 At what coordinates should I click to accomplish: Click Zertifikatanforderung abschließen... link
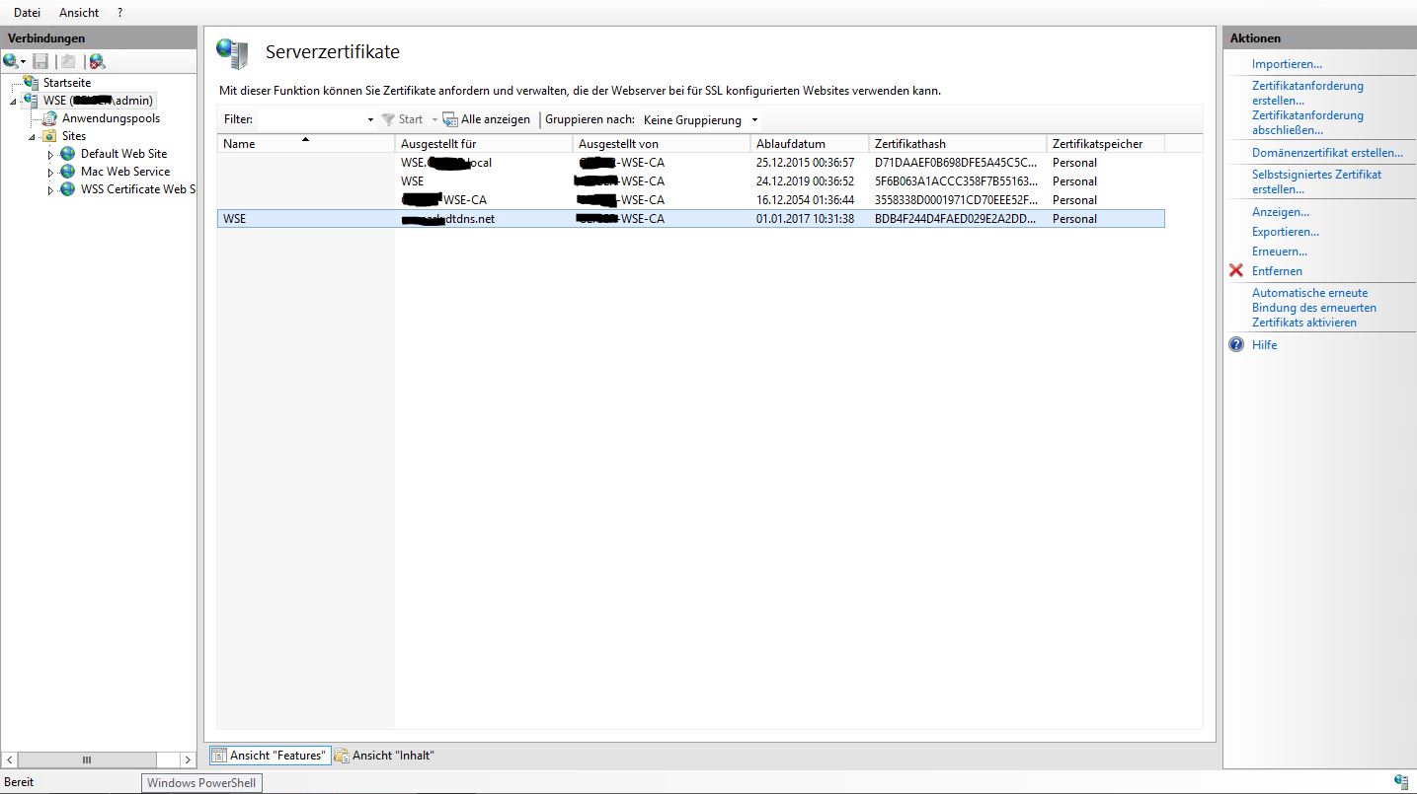click(x=1307, y=122)
